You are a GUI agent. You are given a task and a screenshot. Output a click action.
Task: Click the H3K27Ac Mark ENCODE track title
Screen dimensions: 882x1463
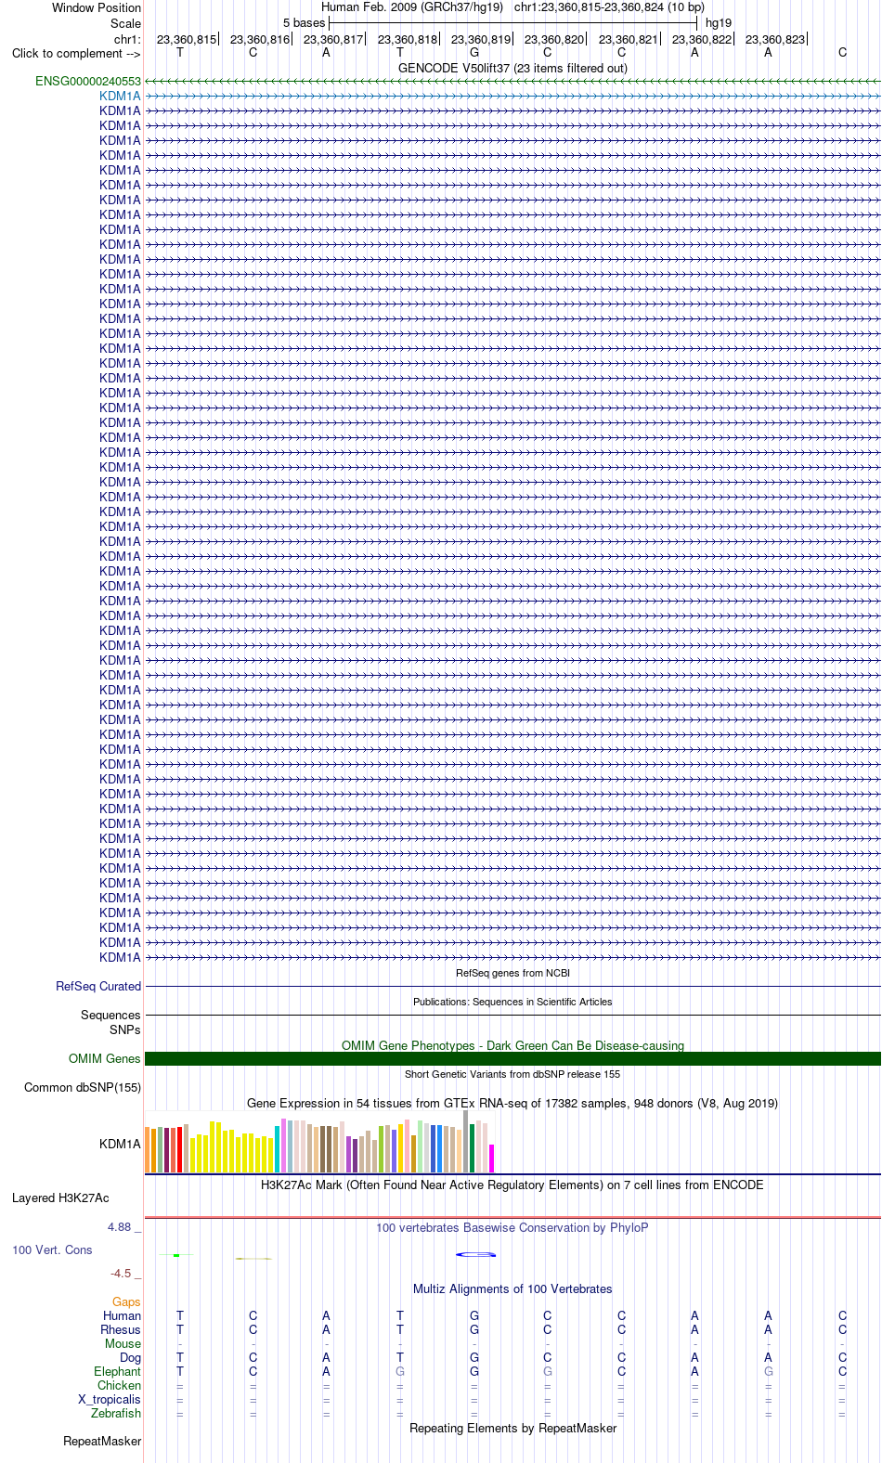tap(512, 1185)
